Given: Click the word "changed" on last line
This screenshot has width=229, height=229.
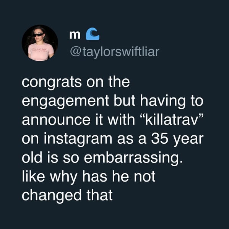Looking at the screenshot, I should tap(52, 195).
